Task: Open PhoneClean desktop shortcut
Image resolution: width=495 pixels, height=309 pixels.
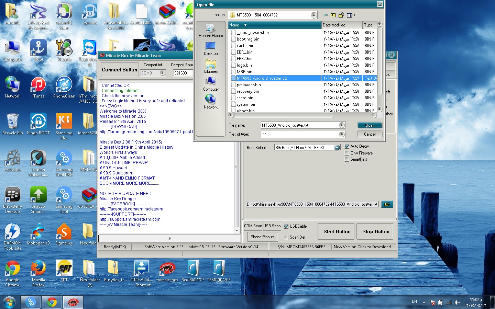Action: pos(64,87)
